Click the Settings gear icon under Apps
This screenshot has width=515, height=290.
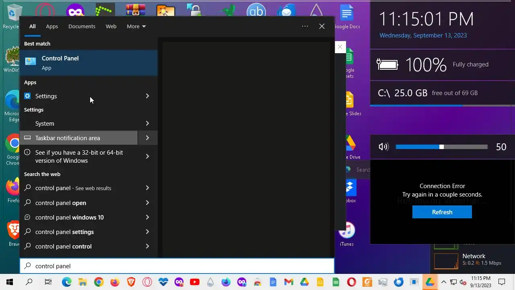27,96
